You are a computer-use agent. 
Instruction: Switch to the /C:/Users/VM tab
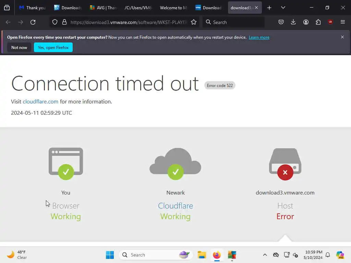coord(138,8)
